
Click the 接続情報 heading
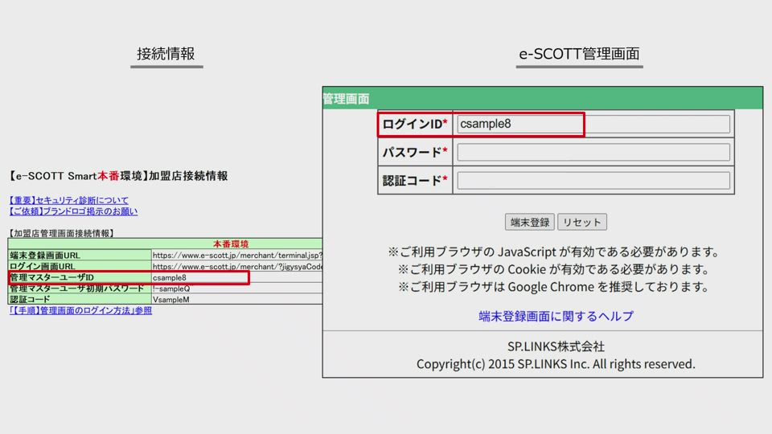click(x=166, y=54)
